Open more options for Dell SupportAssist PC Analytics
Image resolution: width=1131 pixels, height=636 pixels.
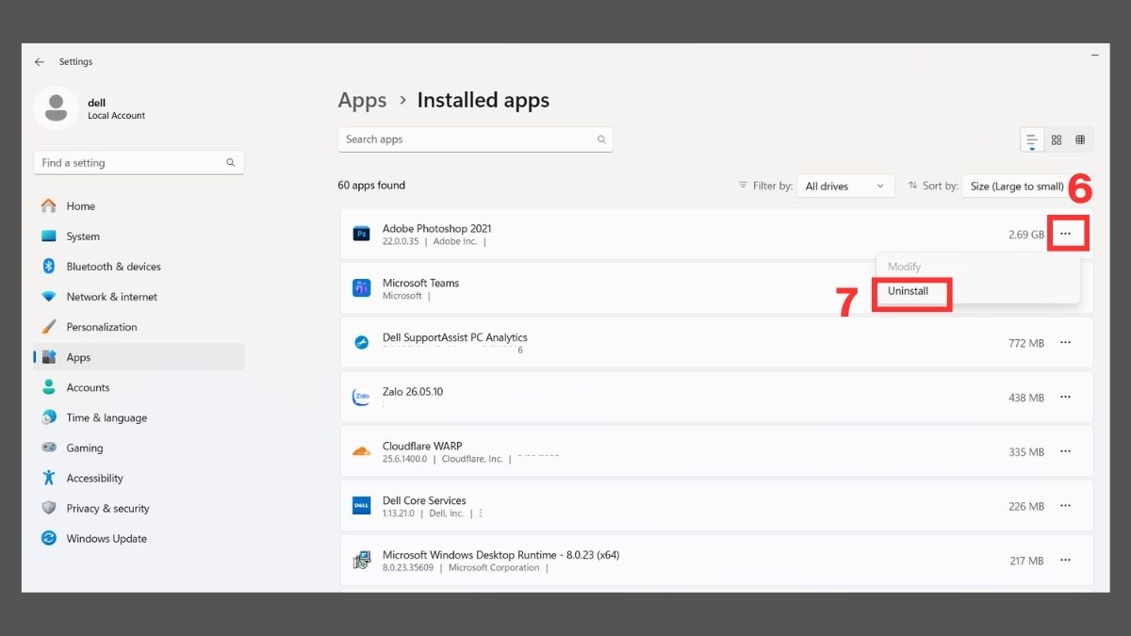1066,343
